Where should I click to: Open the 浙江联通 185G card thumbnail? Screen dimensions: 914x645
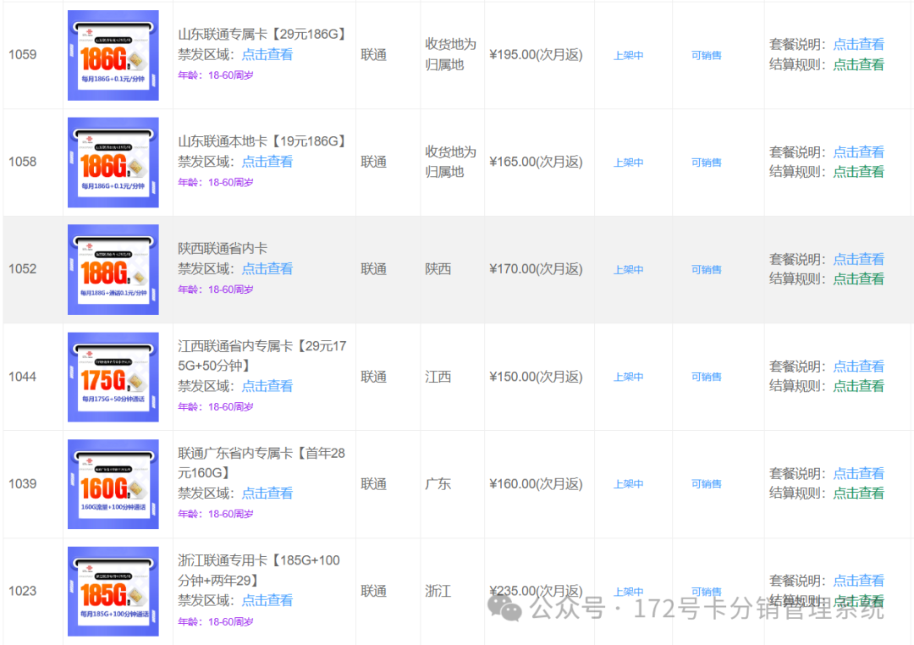click(113, 591)
